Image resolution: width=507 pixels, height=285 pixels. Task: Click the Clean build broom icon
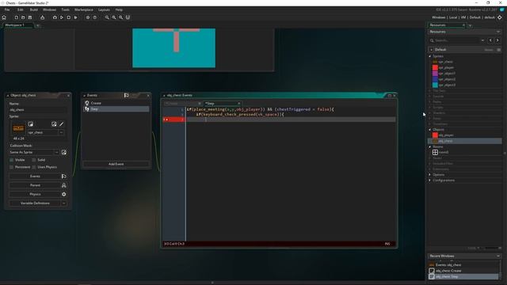(42, 17)
